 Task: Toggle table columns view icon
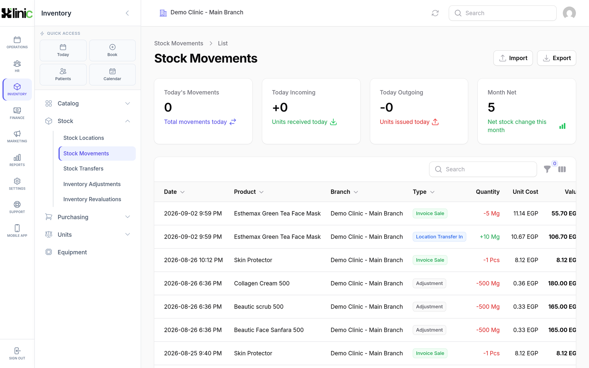click(562, 169)
